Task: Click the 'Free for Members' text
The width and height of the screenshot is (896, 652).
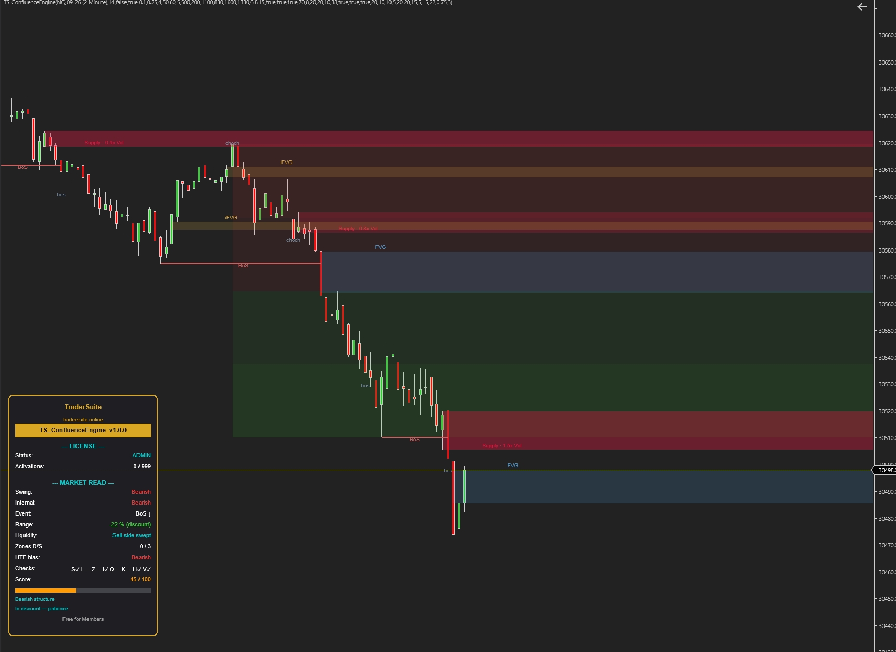Action: tap(83, 619)
